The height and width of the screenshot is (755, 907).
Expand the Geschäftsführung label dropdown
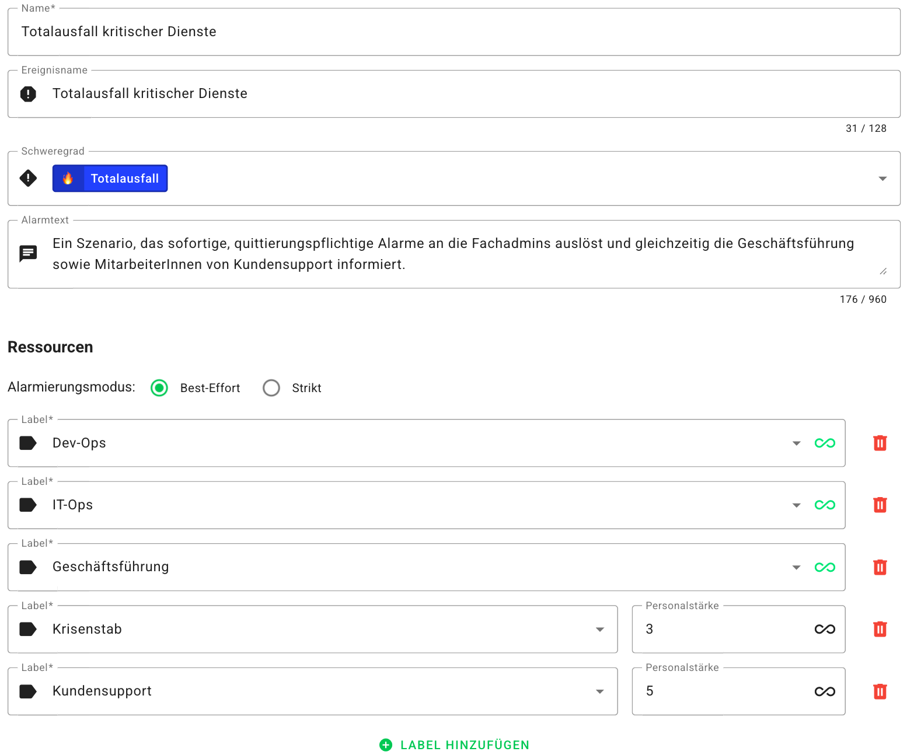point(796,567)
